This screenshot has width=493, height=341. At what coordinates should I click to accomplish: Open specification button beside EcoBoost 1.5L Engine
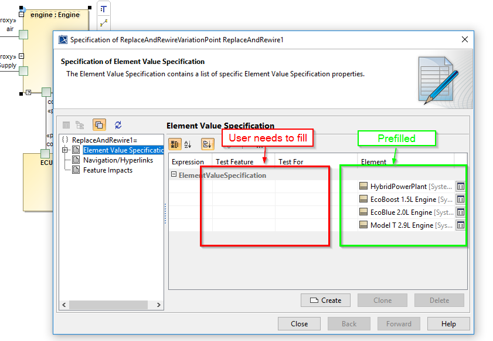[x=461, y=200]
